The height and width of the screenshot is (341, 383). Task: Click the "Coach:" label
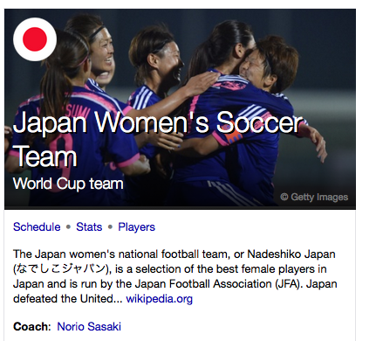point(32,326)
